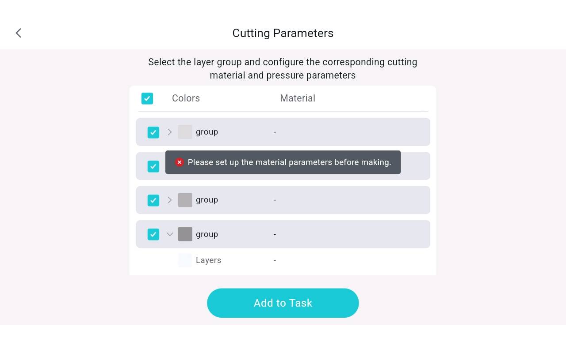Click the Material column header
The height and width of the screenshot is (353, 566).
[x=298, y=98]
